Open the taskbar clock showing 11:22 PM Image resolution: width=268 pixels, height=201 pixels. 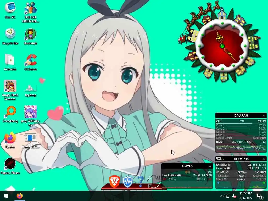[x=246, y=196]
